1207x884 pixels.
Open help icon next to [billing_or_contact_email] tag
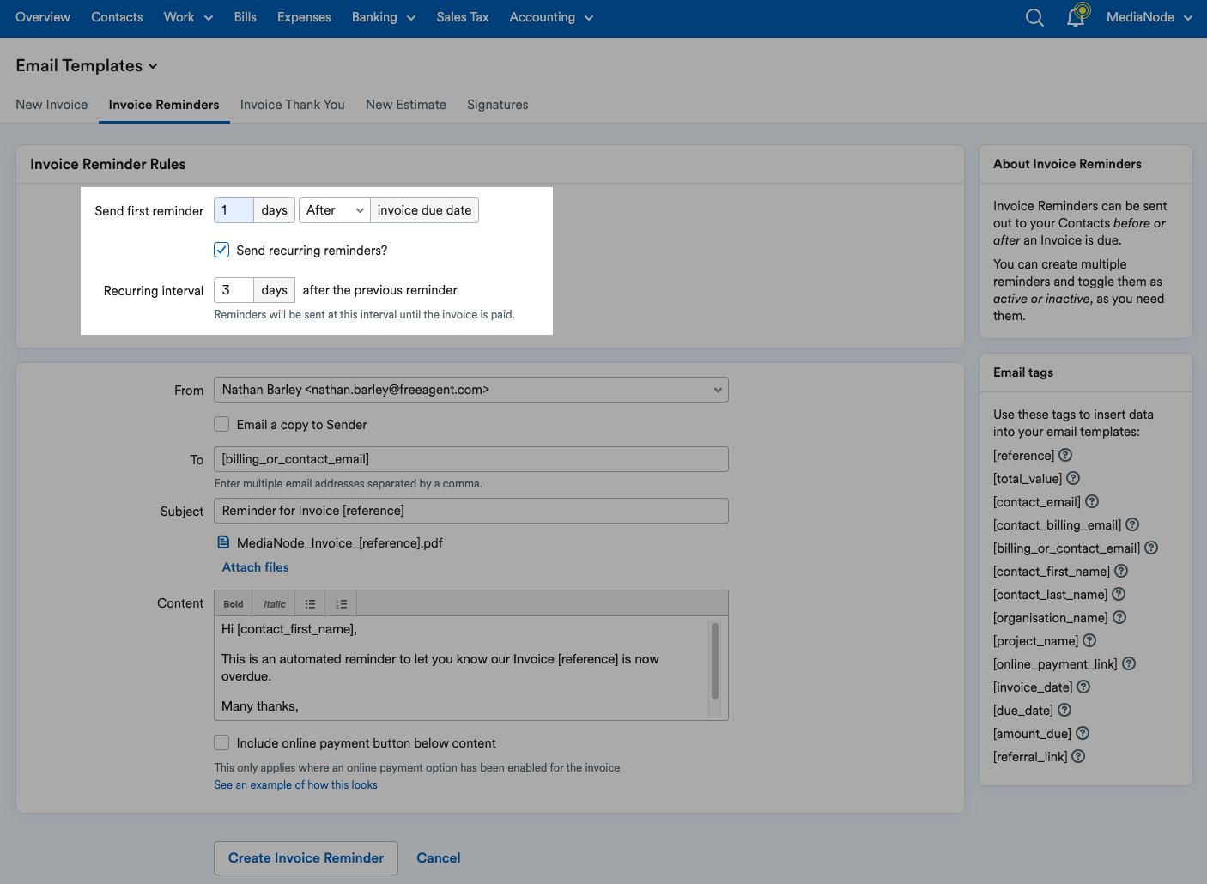point(1151,548)
